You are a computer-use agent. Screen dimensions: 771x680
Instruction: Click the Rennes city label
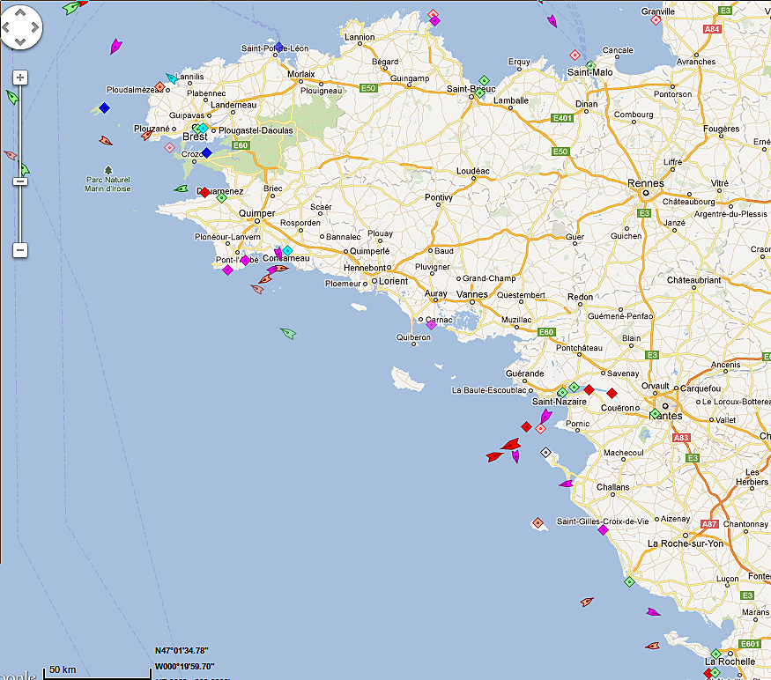(646, 183)
